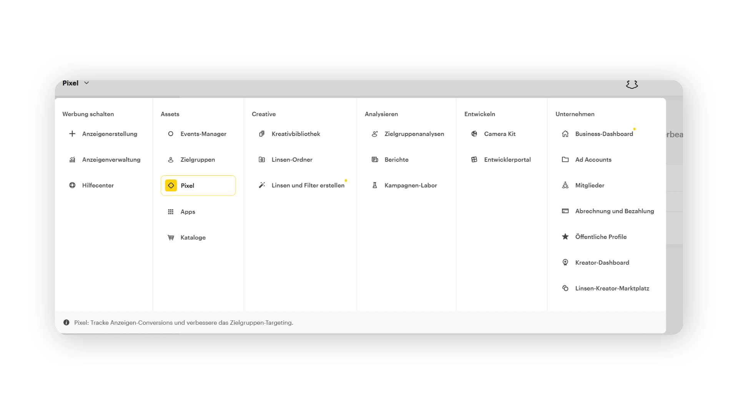Click the Anzeigenerstellung plus icon
This screenshot has height=415, width=738.
pos(72,134)
